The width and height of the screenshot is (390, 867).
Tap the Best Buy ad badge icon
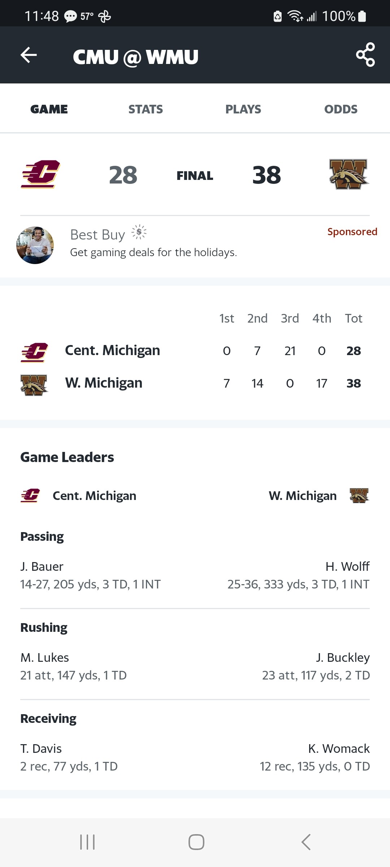click(139, 232)
